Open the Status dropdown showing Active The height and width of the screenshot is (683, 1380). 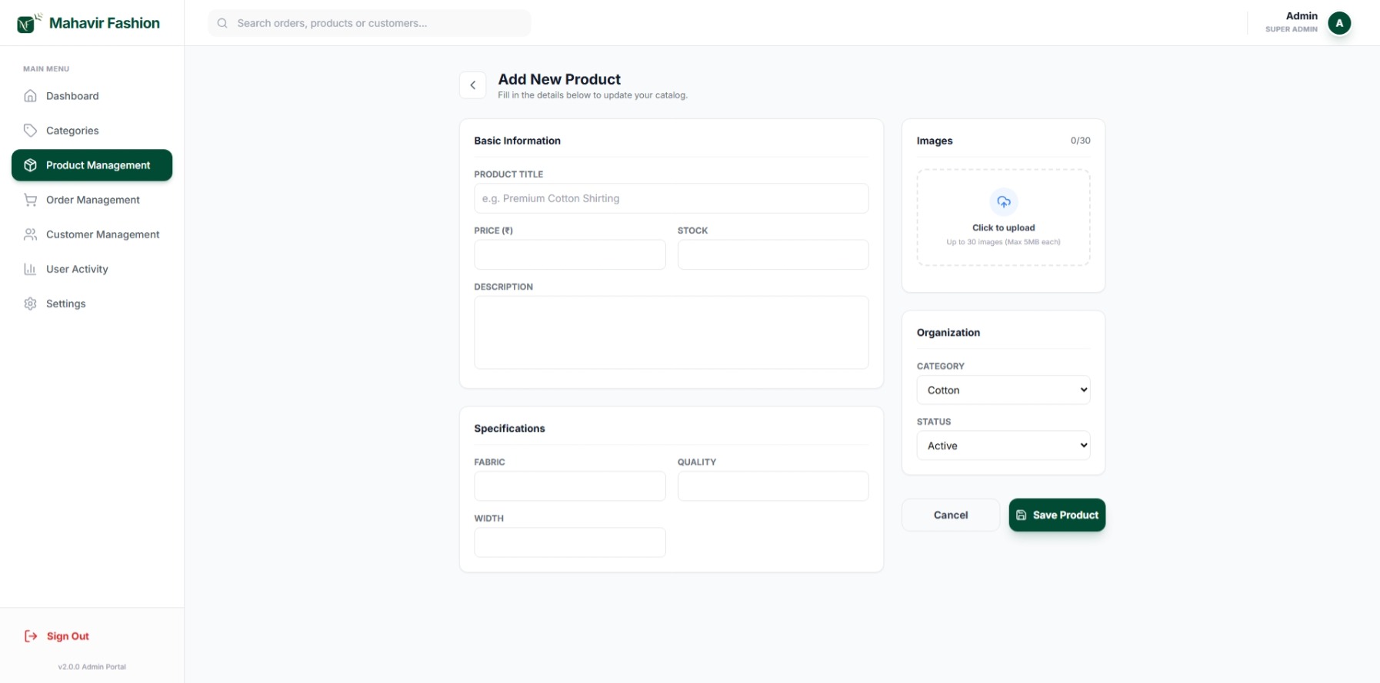tap(1002, 446)
